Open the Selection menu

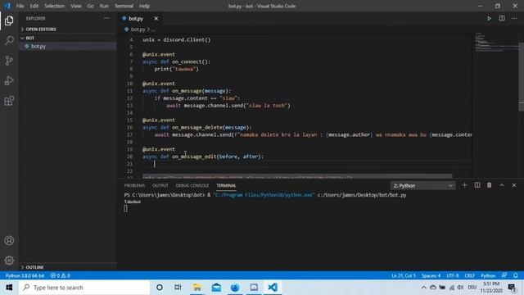coord(55,6)
